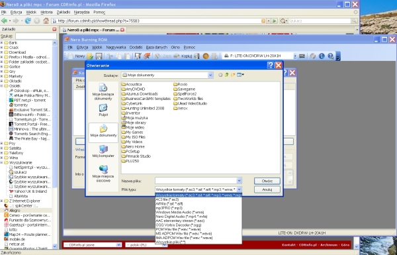Click the Allegro bookmark
Viewport: 397px width, 255px height.
[12, 211]
